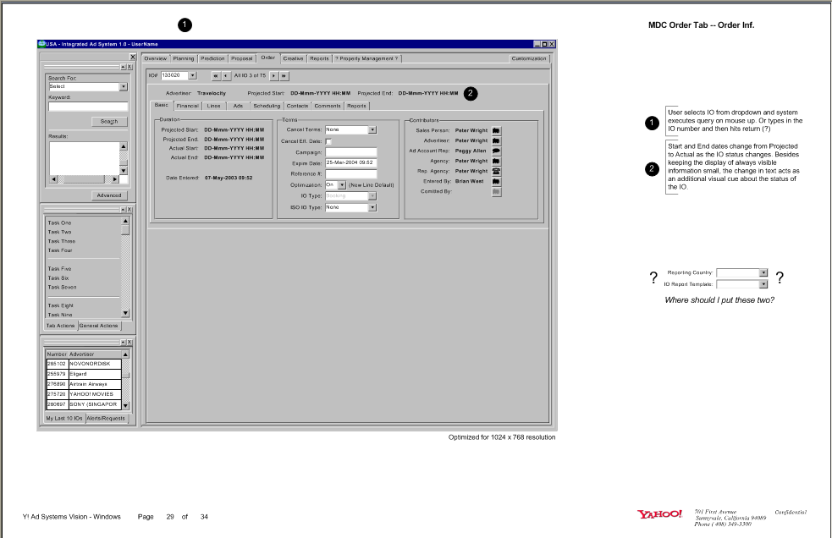Open the Scheduling tab

pos(267,106)
